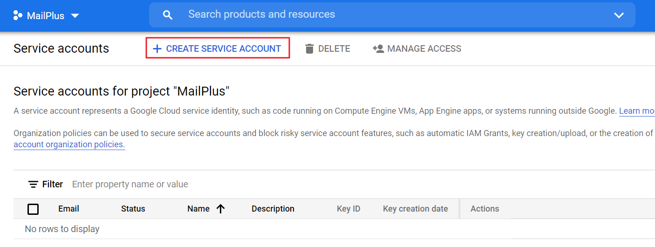Sort by the Status column header
655x247 pixels.
133,209
